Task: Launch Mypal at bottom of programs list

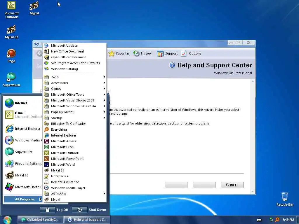Action: pos(74,199)
